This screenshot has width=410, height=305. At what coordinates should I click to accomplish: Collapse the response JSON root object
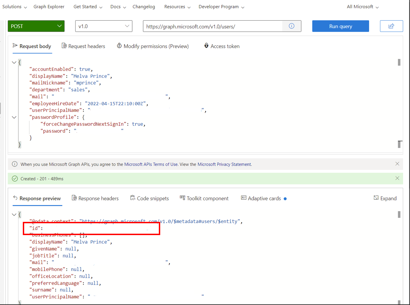(x=14, y=215)
